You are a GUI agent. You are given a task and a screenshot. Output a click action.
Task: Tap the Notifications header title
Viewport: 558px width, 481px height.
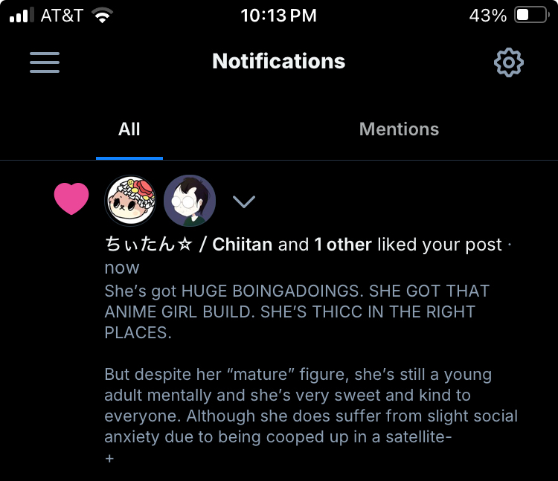coord(279,61)
